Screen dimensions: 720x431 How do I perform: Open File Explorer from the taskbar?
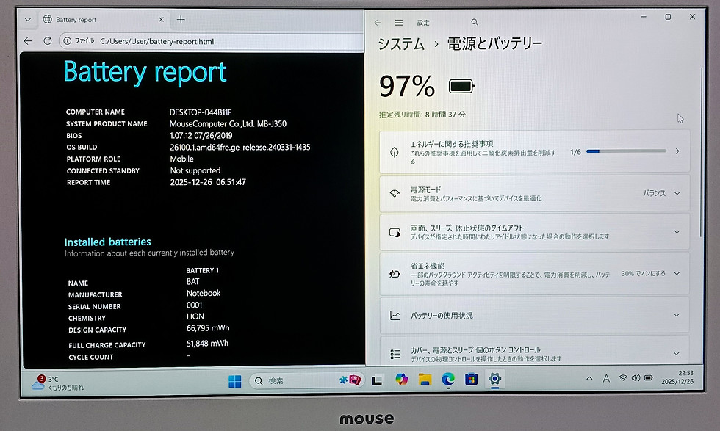click(425, 380)
